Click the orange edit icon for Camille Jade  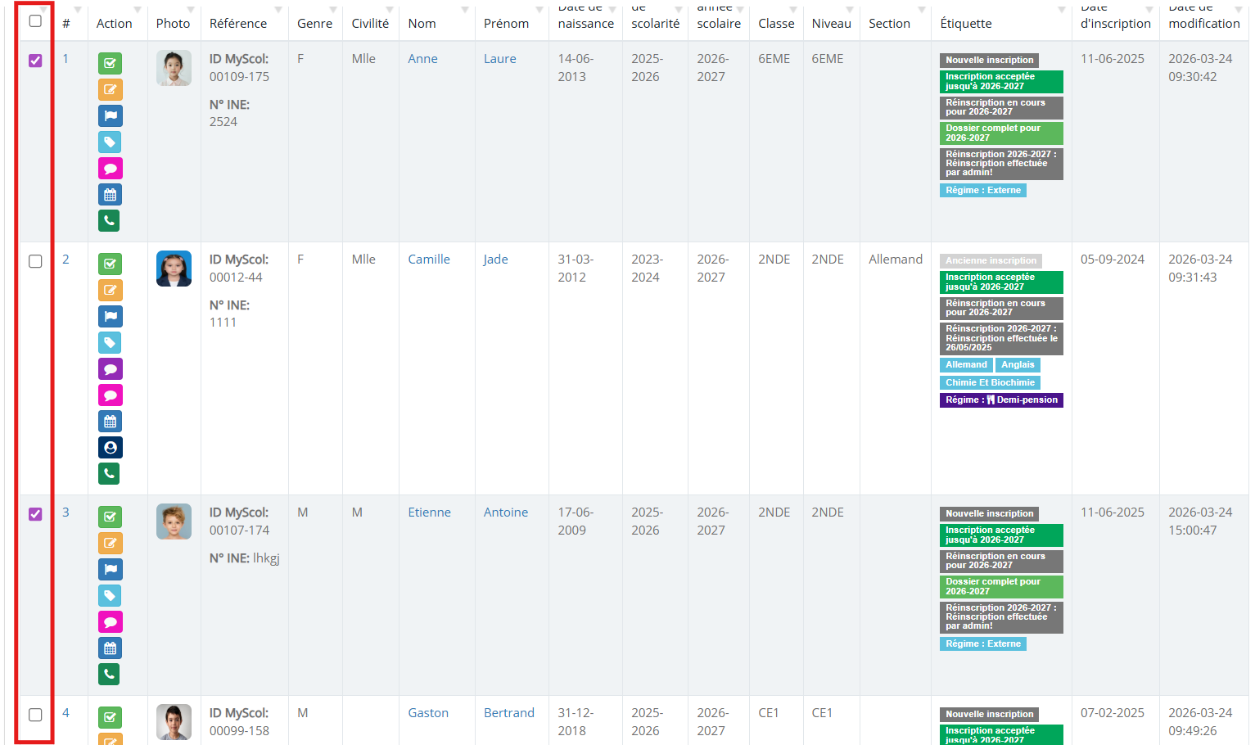[110, 291]
